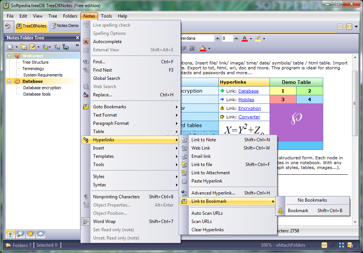Follow the Database hyperlink
The image size is (363, 253).
pyautogui.click(x=249, y=91)
